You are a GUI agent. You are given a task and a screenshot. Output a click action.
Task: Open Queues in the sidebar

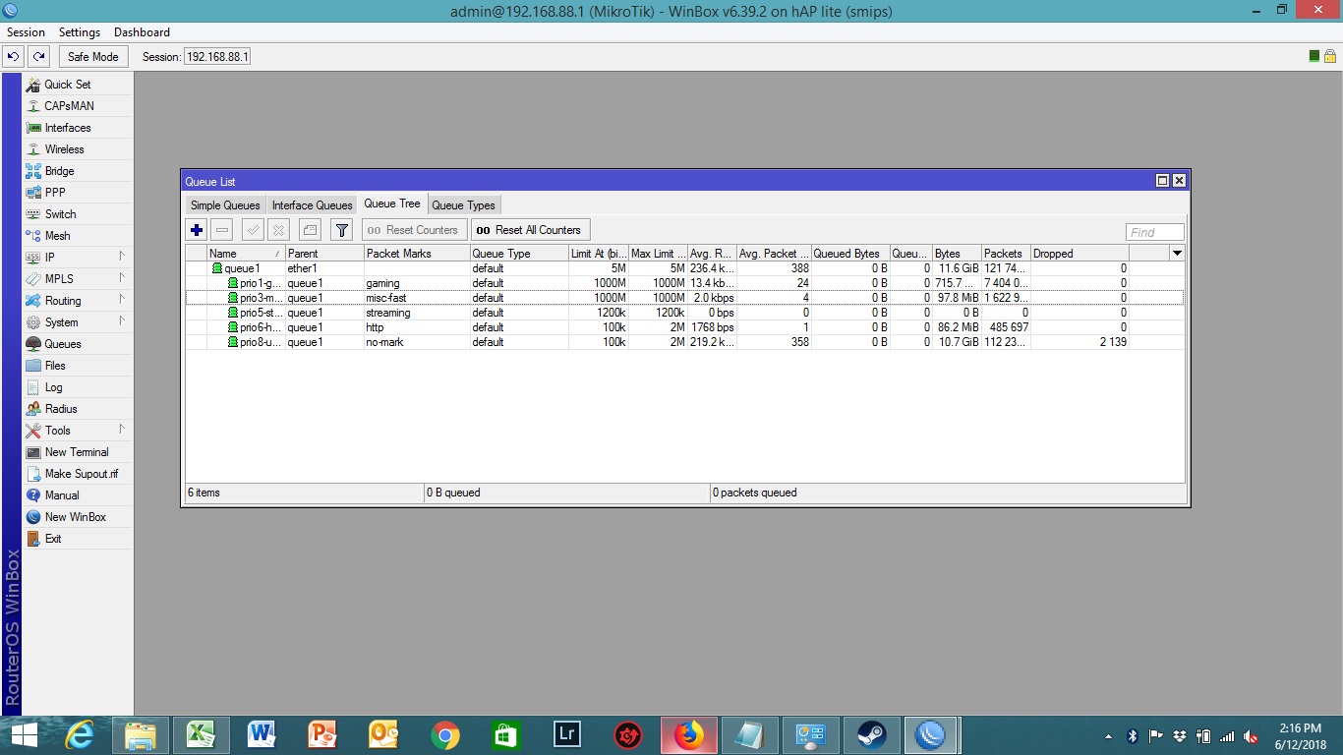pyautogui.click(x=78, y=344)
